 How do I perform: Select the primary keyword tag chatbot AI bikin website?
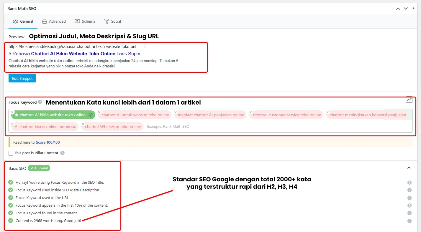pos(53,115)
